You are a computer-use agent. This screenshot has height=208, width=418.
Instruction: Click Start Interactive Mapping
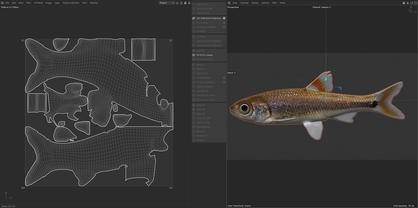point(209,41)
